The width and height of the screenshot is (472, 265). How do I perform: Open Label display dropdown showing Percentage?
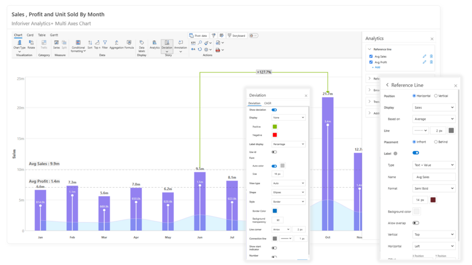pos(289,144)
